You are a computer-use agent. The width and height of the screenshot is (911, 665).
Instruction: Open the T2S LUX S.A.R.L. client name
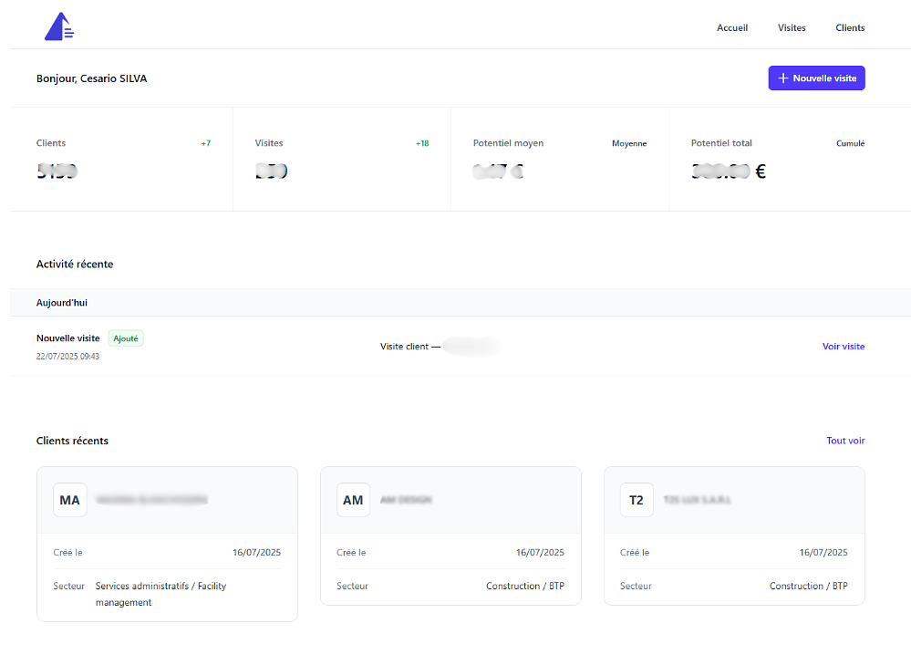click(x=698, y=500)
